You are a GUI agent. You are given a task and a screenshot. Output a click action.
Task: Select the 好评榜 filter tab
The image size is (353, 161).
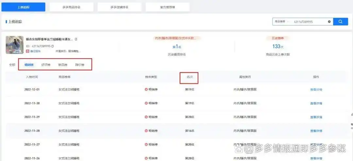(x=46, y=65)
